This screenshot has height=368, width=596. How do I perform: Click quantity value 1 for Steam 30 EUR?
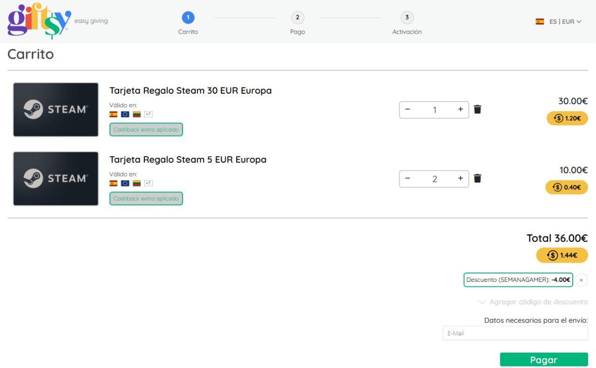tap(434, 110)
